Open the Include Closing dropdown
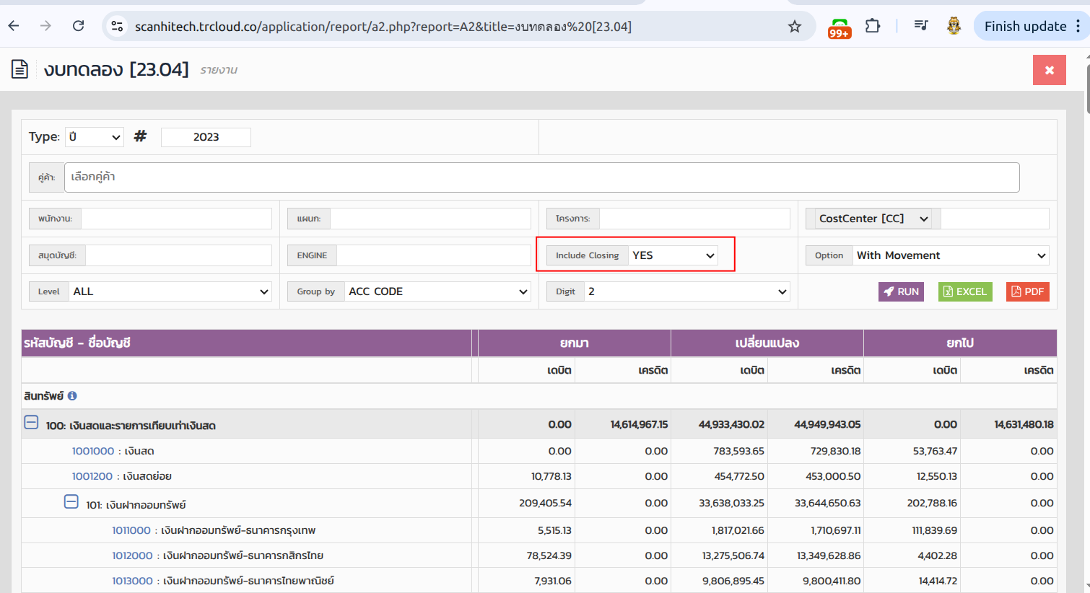The height and width of the screenshot is (593, 1090). (x=673, y=255)
